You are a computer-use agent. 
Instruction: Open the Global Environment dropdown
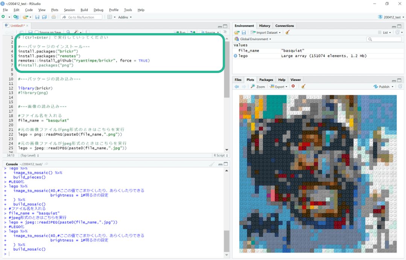pyautogui.click(x=253, y=39)
